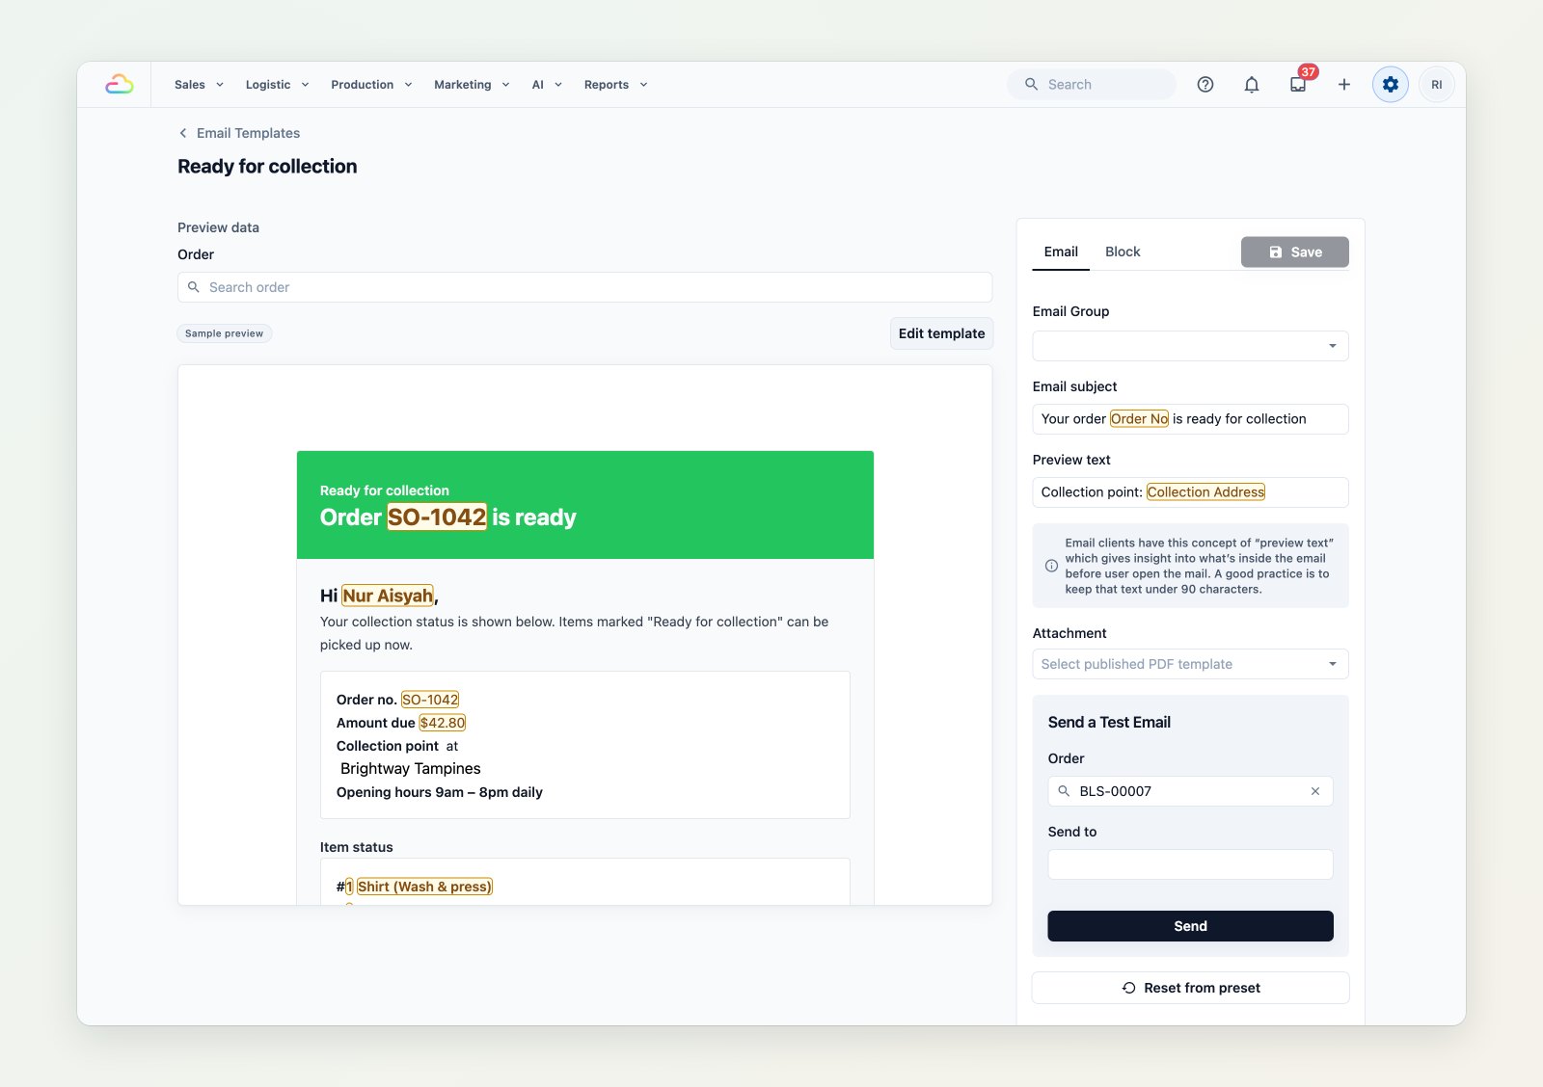Go back to Email Templates
1543x1087 pixels.
click(248, 133)
